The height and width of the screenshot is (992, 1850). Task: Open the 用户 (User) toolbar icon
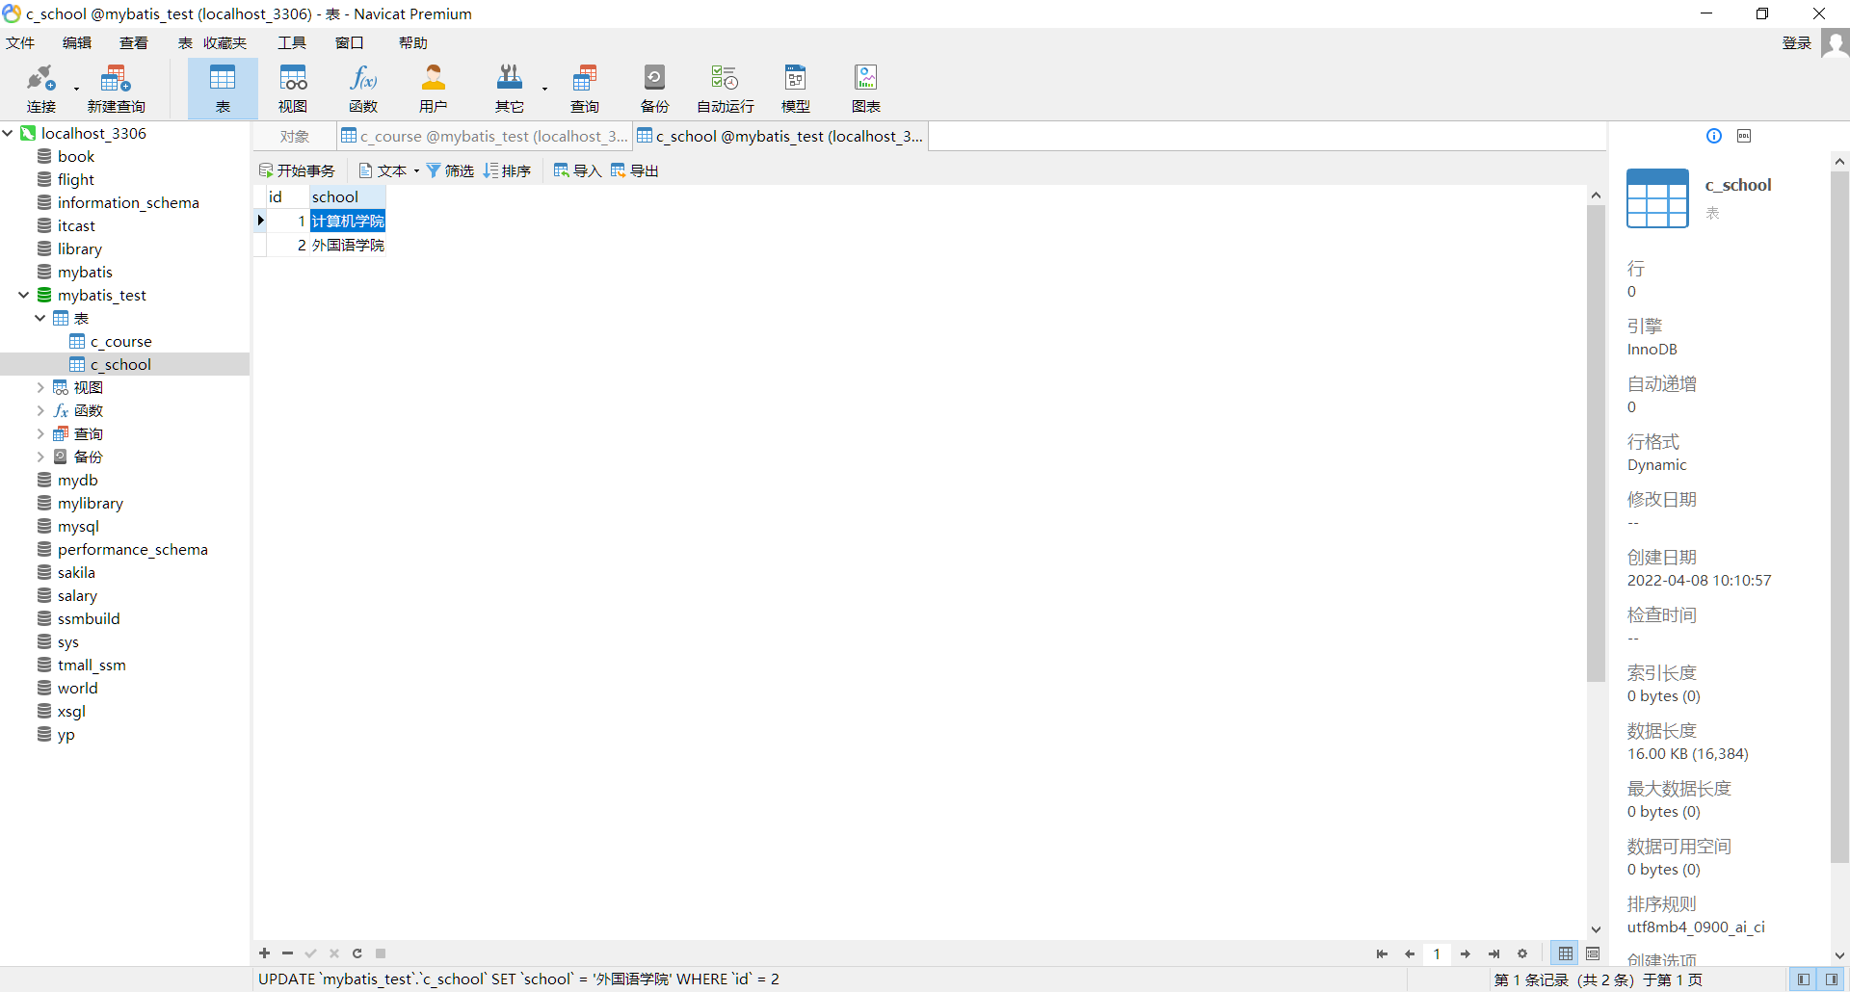point(434,89)
